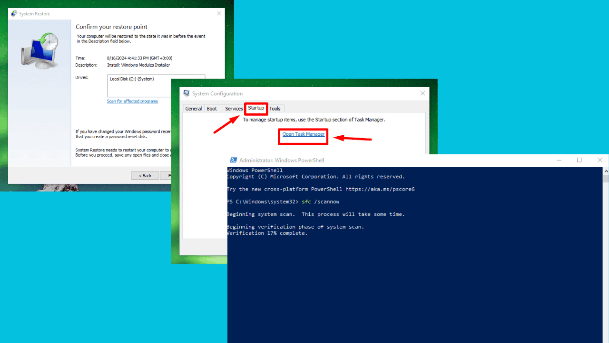Image resolution: width=609 pixels, height=343 pixels.
Task: Click the To manage startup items message
Action: [314, 120]
